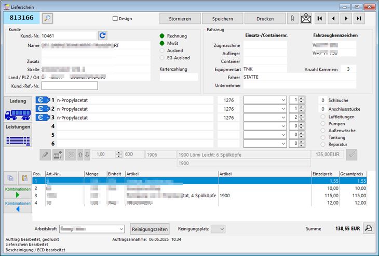This screenshot has width=379, height=256.
Task: Go to the last record
Action: pyautogui.click(x=359, y=19)
